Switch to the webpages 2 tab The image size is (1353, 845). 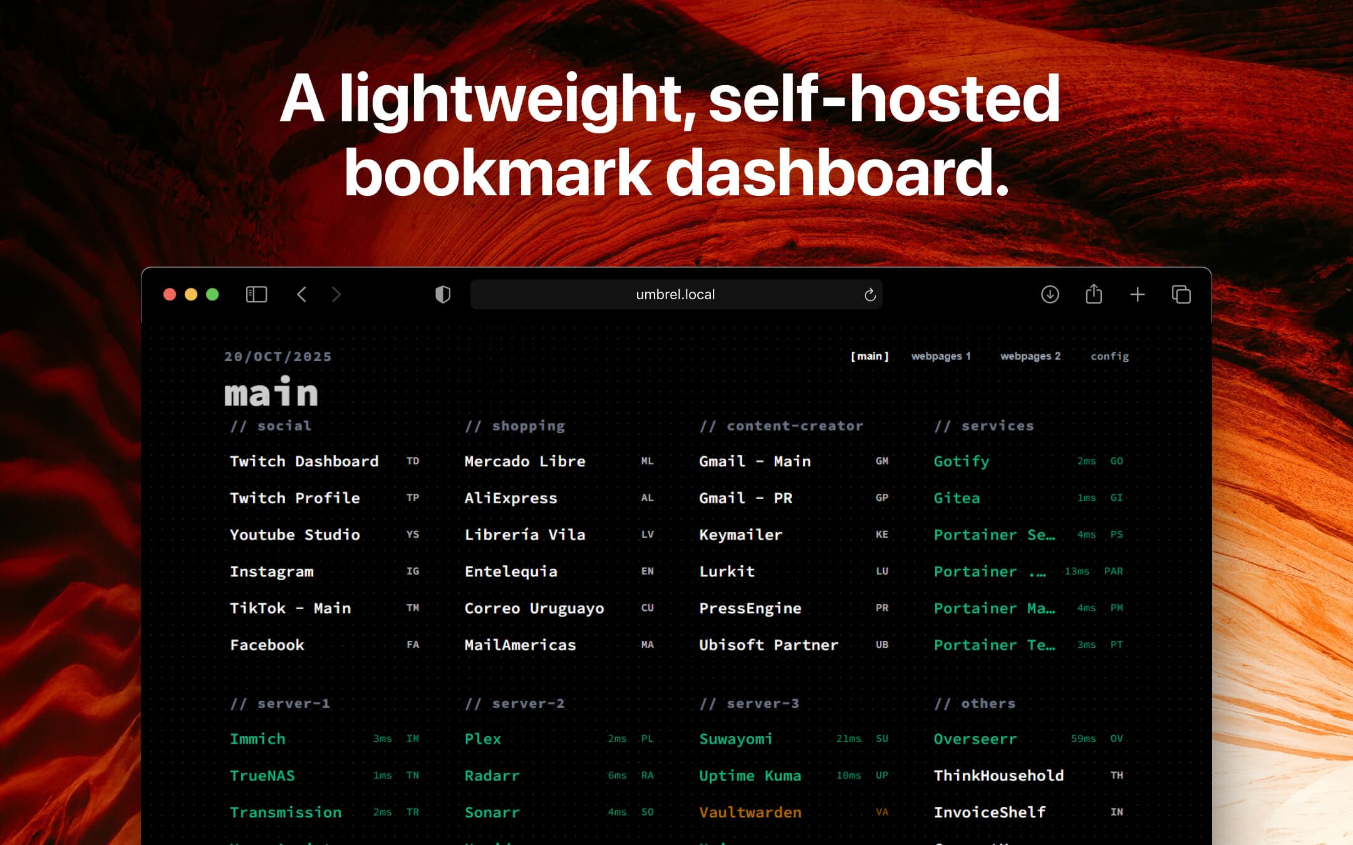(1030, 356)
